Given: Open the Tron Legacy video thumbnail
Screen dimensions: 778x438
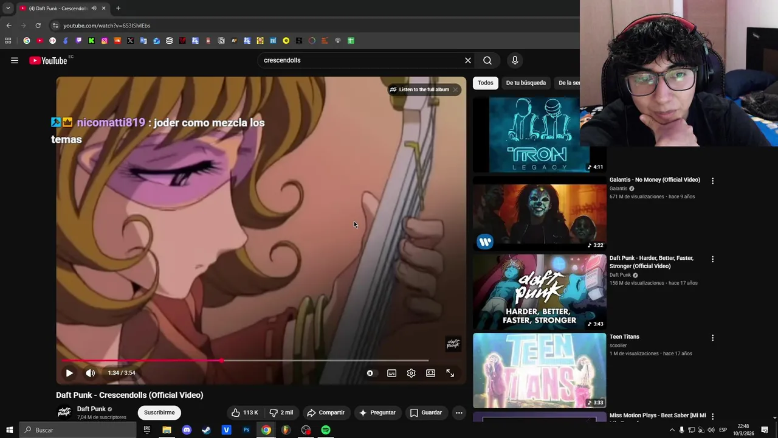Looking at the screenshot, I should coord(539,135).
